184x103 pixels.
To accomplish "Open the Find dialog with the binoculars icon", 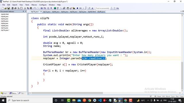I will pos(68,8).
